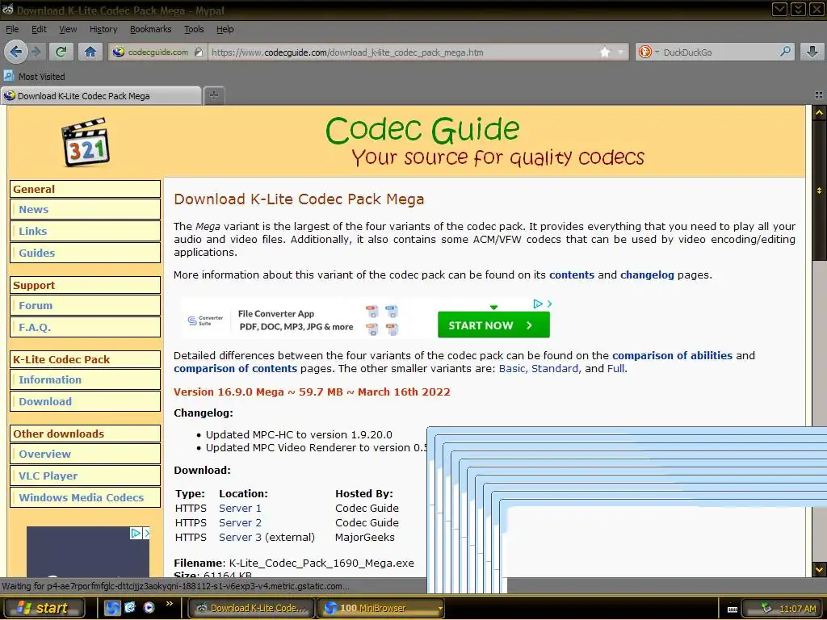Go to the Basic variant link
This screenshot has height=620, width=827.
pyautogui.click(x=512, y=368)
